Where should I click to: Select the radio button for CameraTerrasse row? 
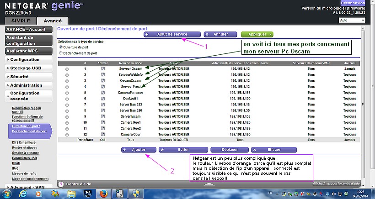click(67, 93)
